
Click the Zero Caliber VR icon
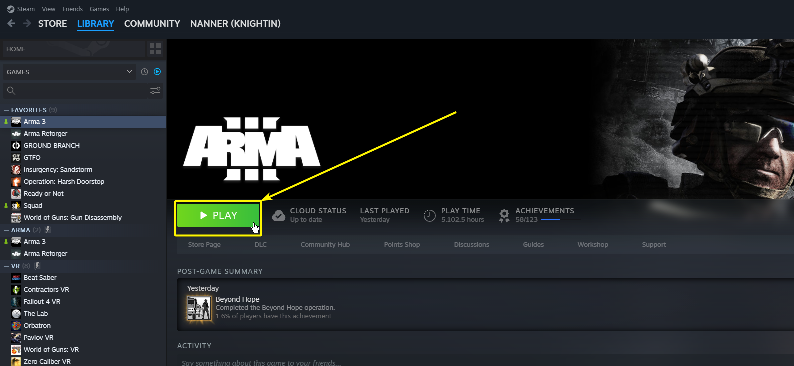(16, 362)
